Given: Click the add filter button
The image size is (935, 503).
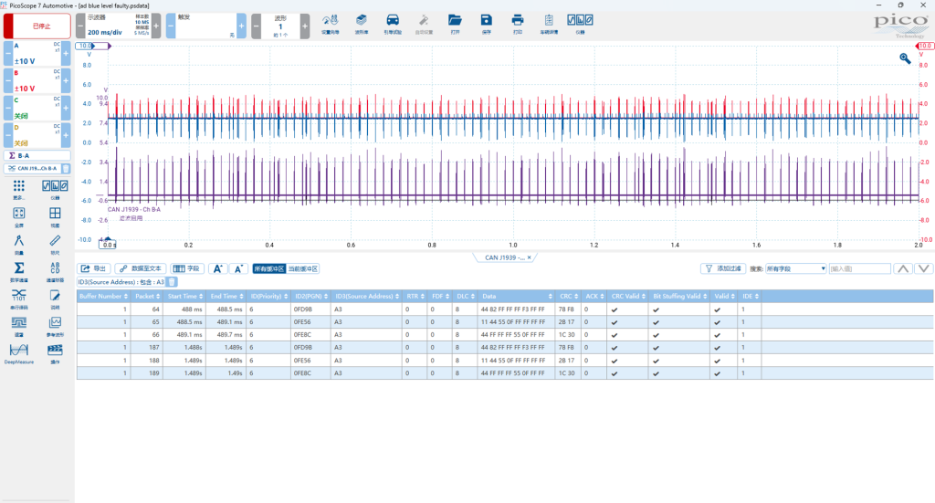Looking at the screenshot, I should 723,268.
